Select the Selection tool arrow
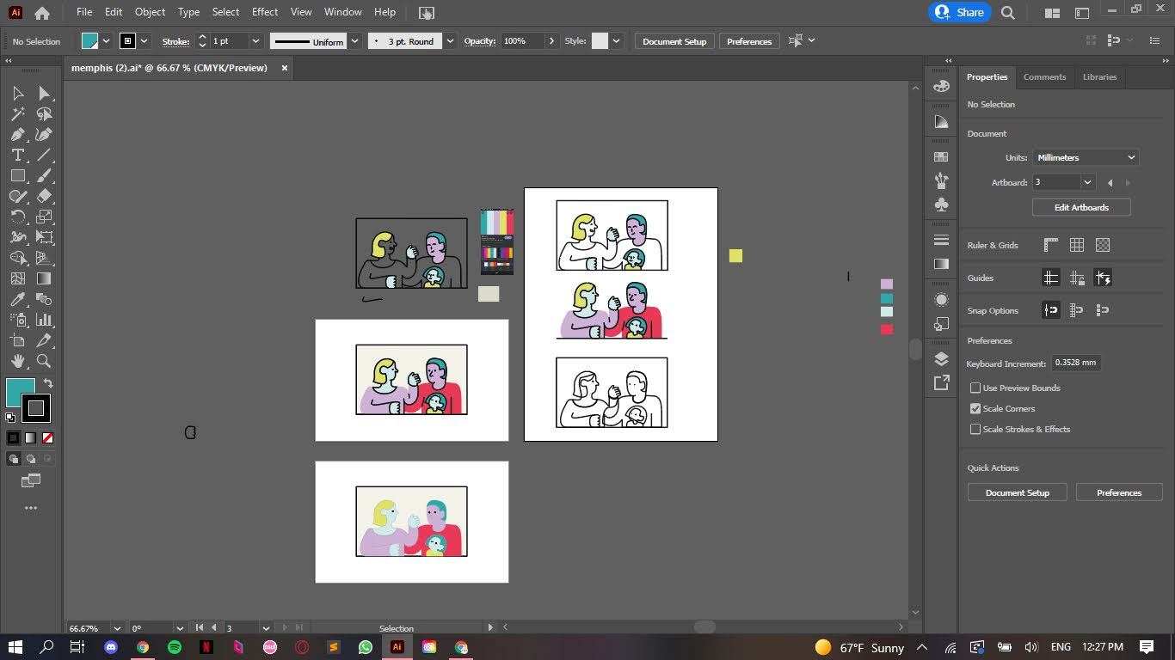This screenshot has width=1175, height=660. click(18, 93)
